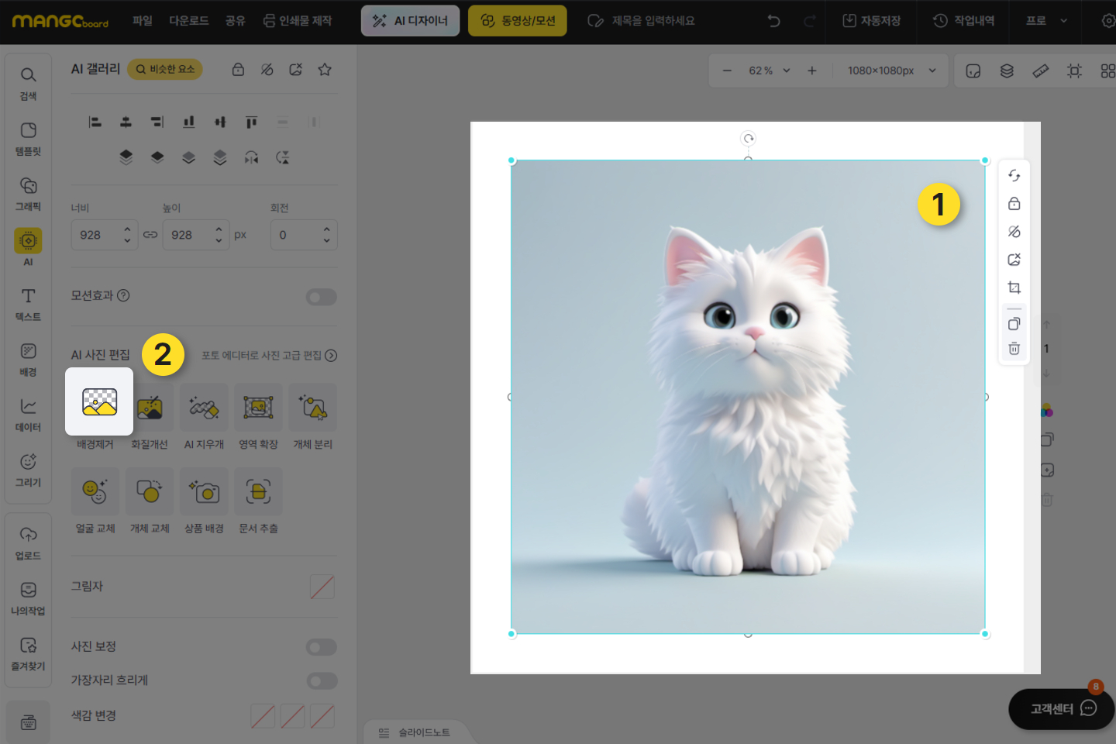This screenshot has width=1116, height=744.
Task: Select the 화질개선 image enhance tool
Action: pos(150,408)
